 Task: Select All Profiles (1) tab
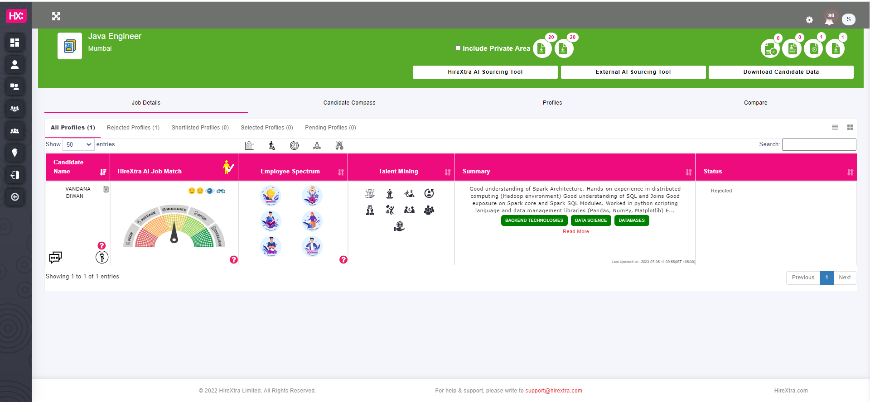(x=73, y=128)
